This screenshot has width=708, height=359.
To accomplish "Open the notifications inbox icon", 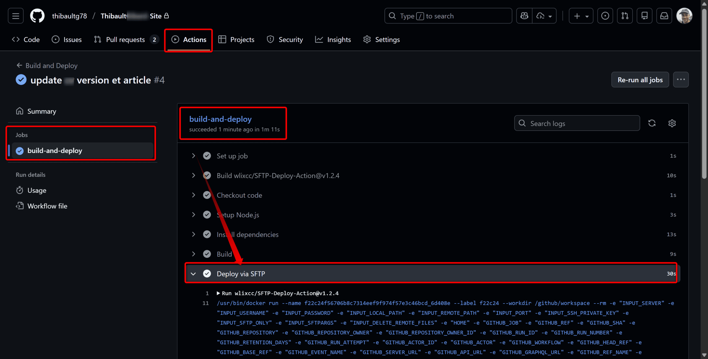I will click(x=664, y=16).
